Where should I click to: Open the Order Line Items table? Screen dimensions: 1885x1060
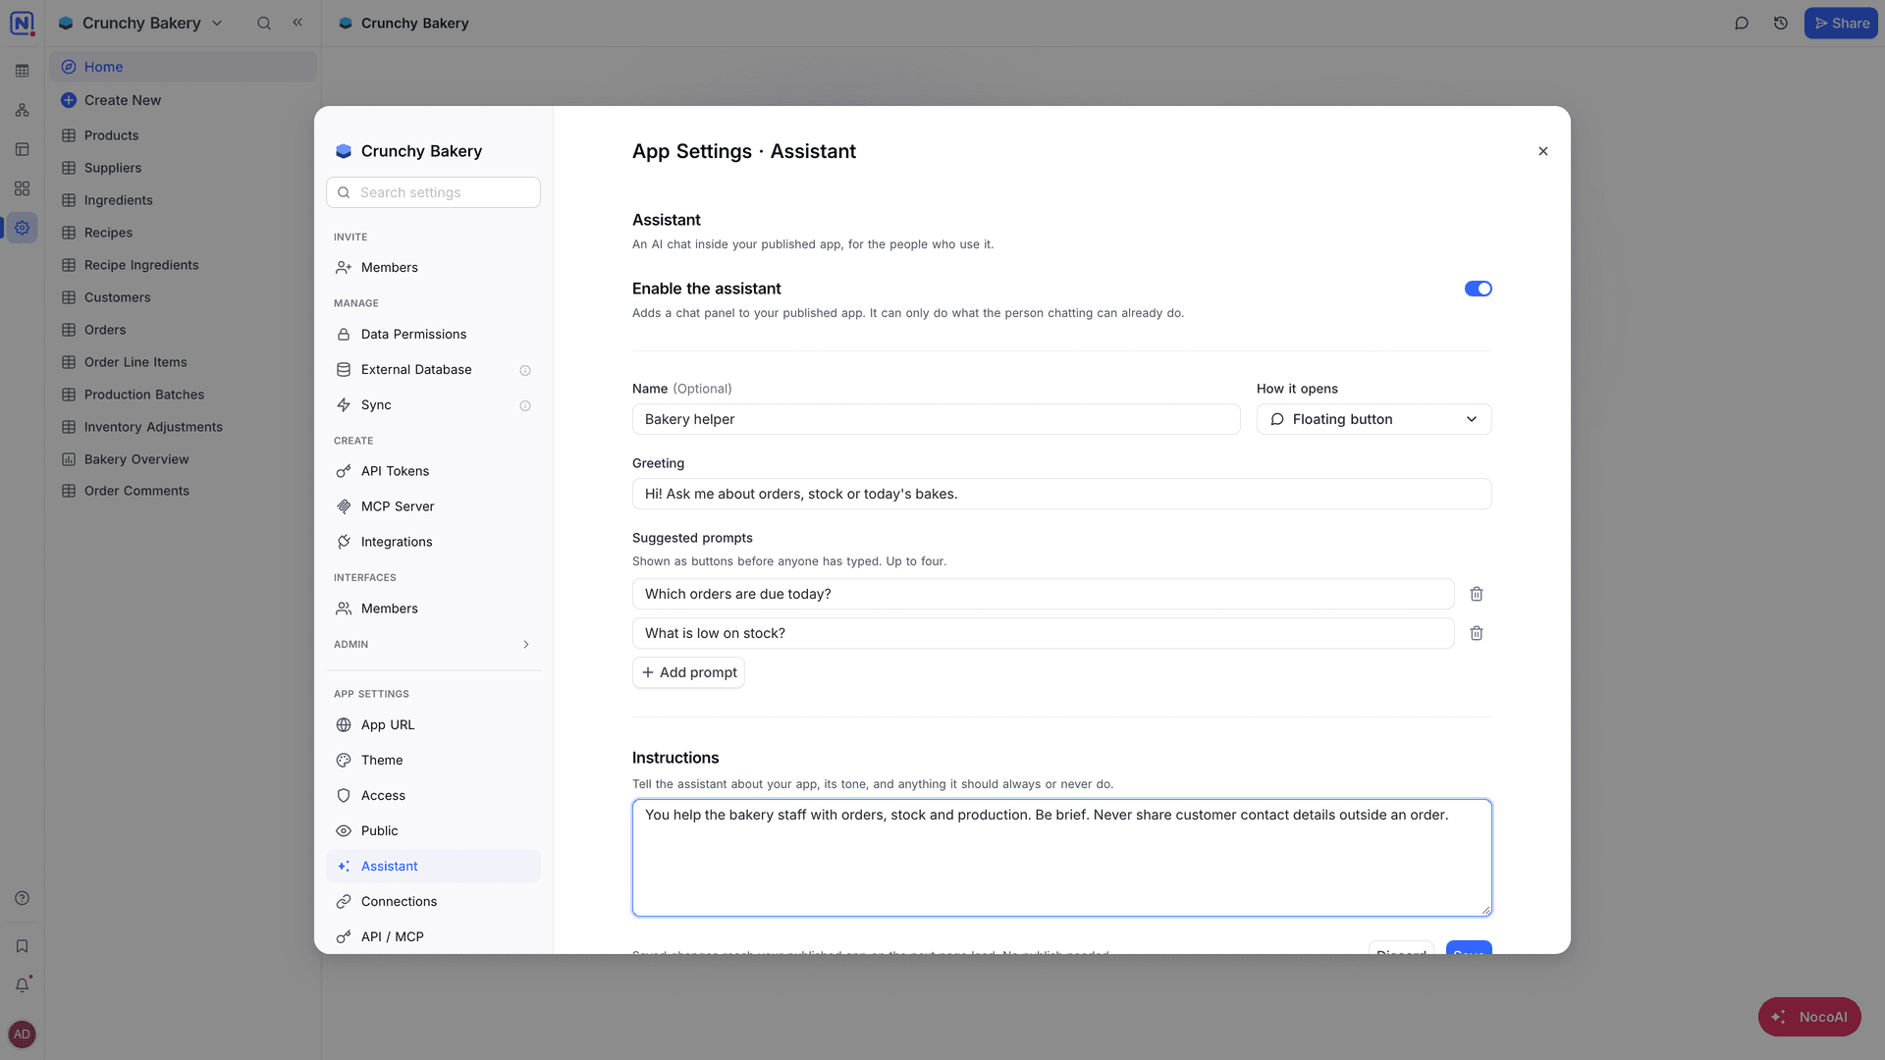pos(183,362)
